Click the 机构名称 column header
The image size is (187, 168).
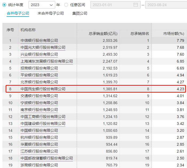click(x=28, y=30)
